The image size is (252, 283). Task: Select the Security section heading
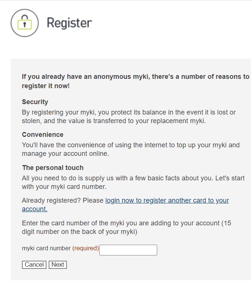click(x=35, y=102)
